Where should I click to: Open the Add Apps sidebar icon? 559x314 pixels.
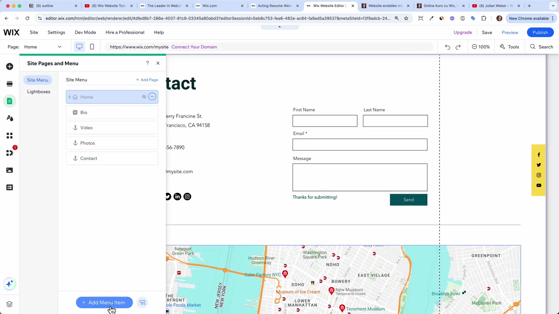pyautogui.click(x=10, y=136)
